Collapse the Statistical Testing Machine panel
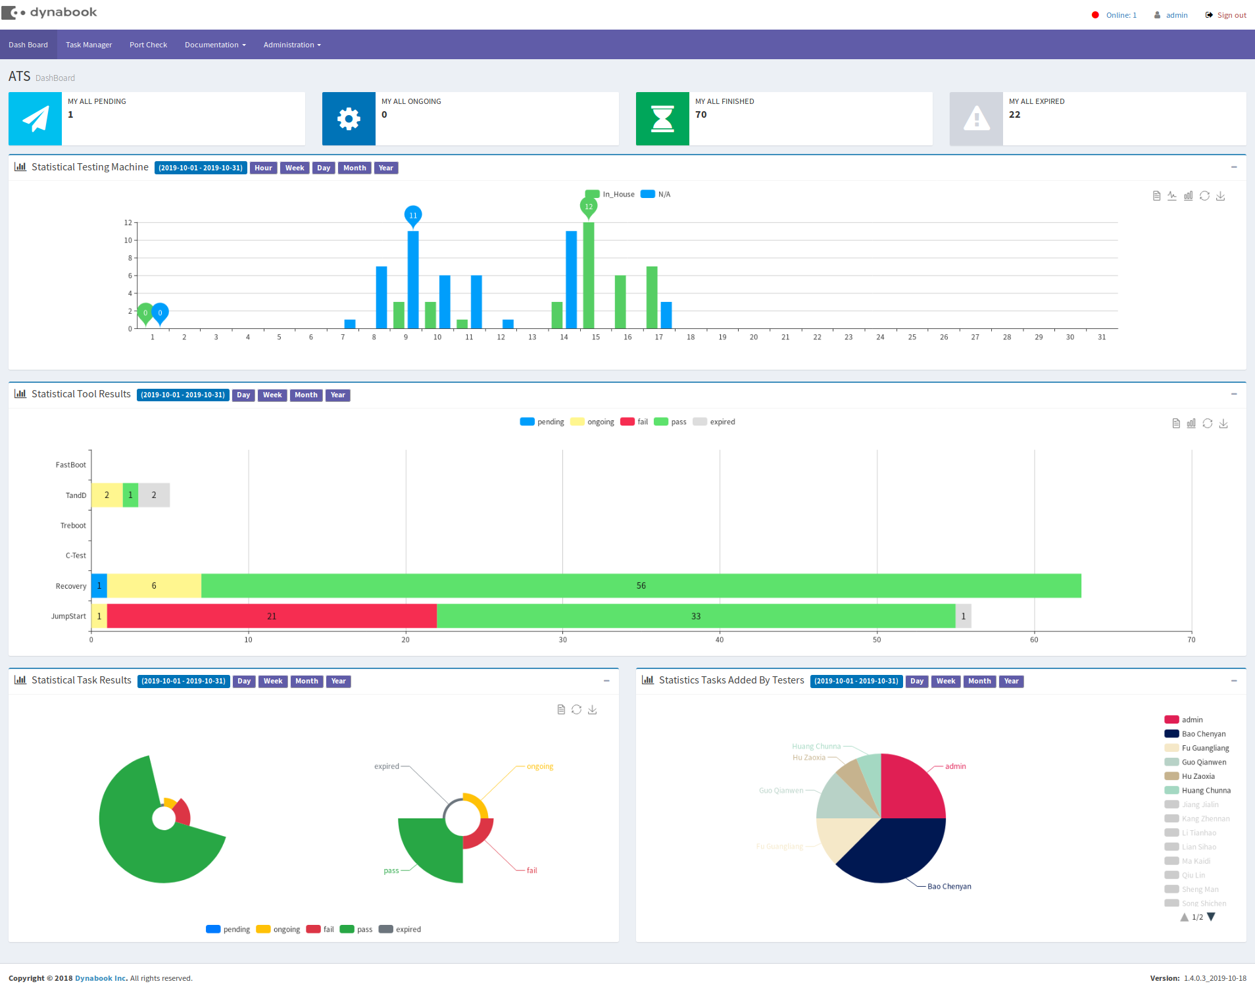This screenshot has width=1255, height=992. (1234, 167)
